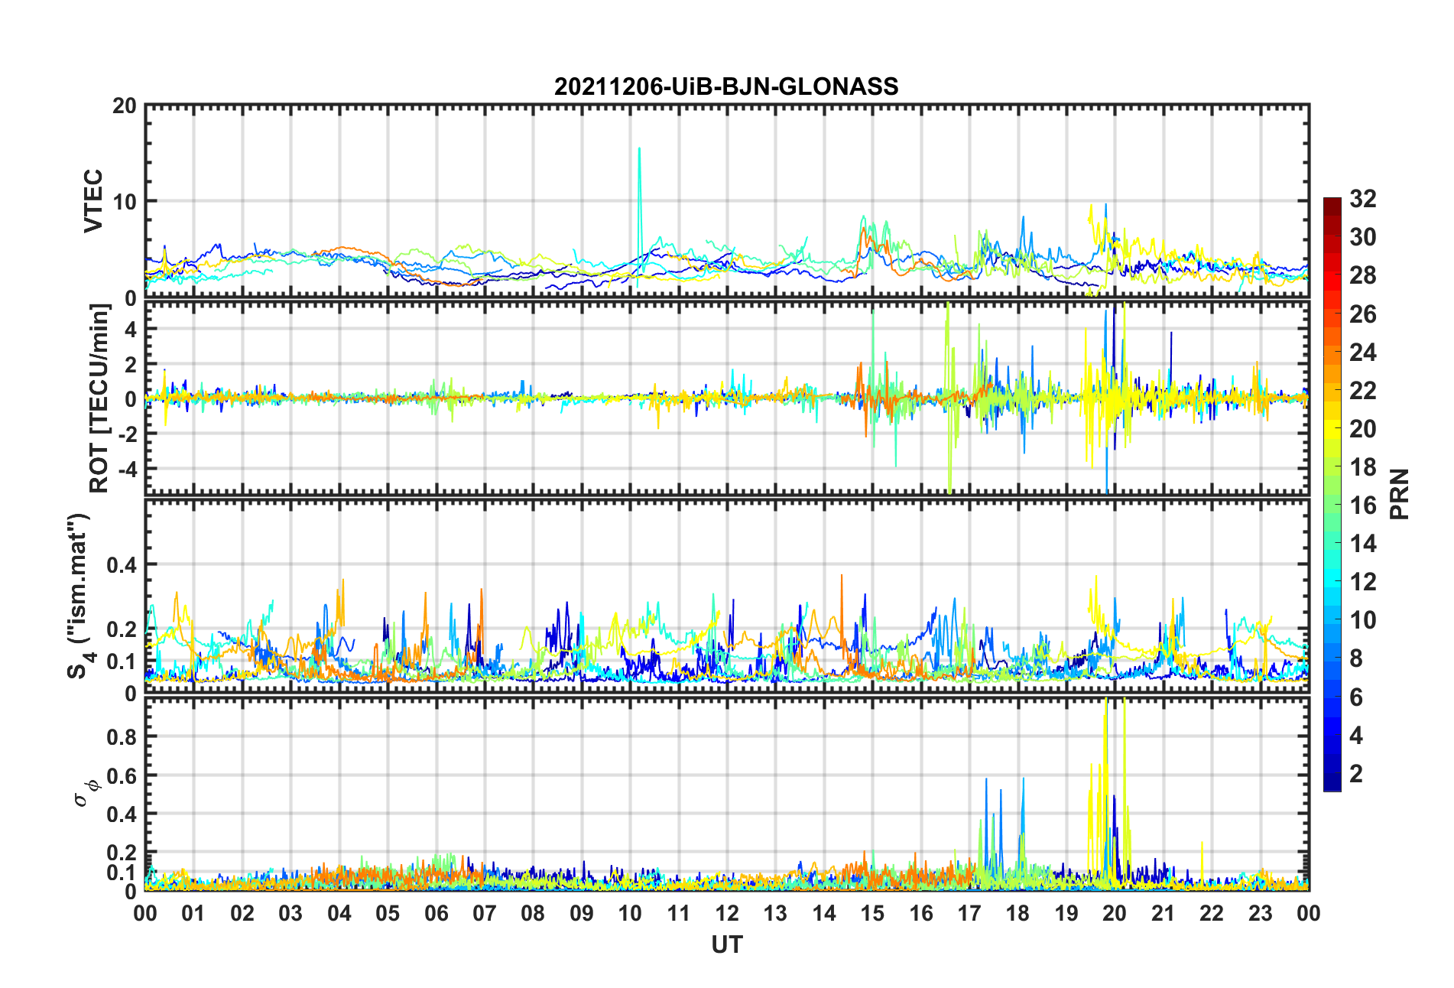Click x-axis tick label 06

click(436, 913)
